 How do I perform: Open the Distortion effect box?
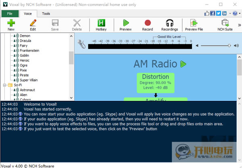coord(156,83)
